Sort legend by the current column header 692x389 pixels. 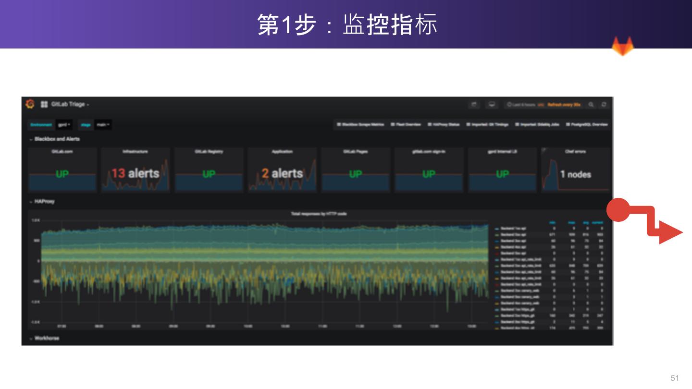597,222
